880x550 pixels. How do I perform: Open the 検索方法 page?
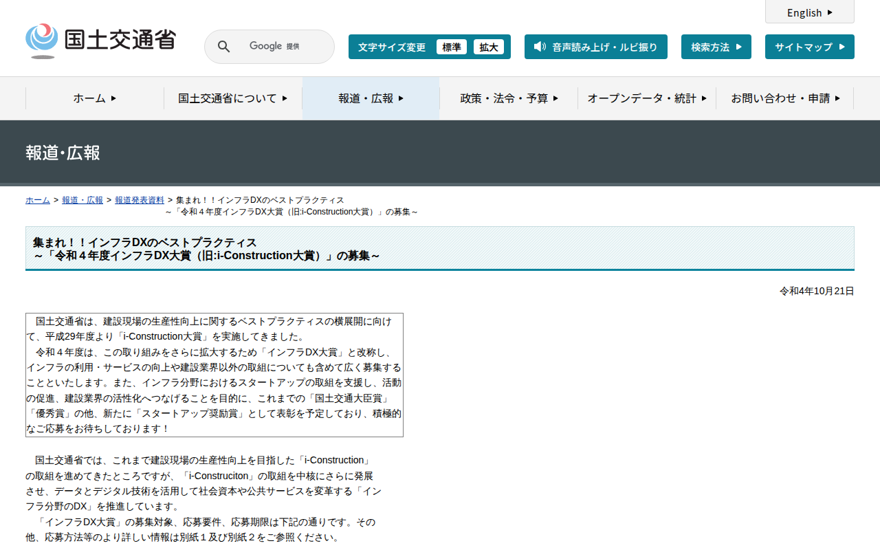(716, 47)
